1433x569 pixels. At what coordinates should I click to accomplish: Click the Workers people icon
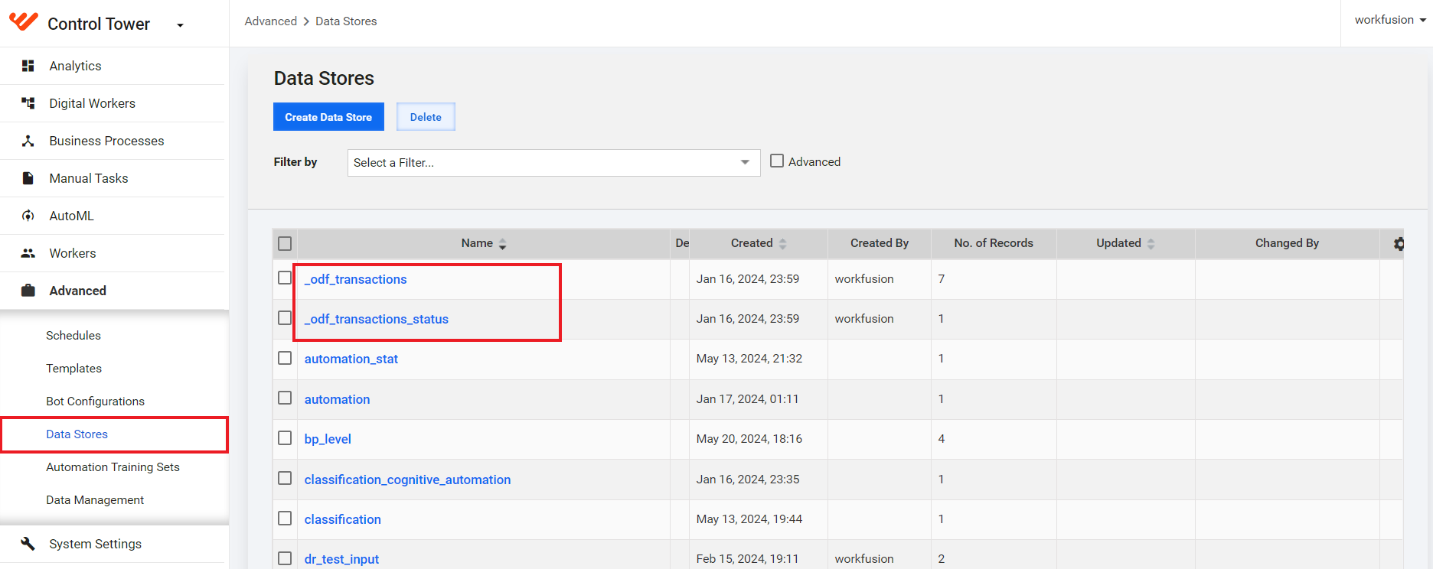click(x=28, y=253)
